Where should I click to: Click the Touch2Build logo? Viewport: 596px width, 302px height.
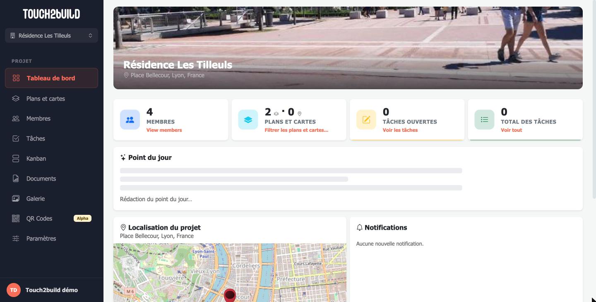(x=51, y=14)
